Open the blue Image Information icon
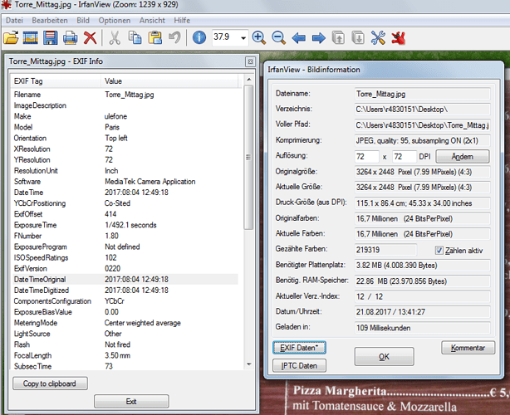Screen dimensions: 510x415 pyautogui.click(x=199, y=38)
